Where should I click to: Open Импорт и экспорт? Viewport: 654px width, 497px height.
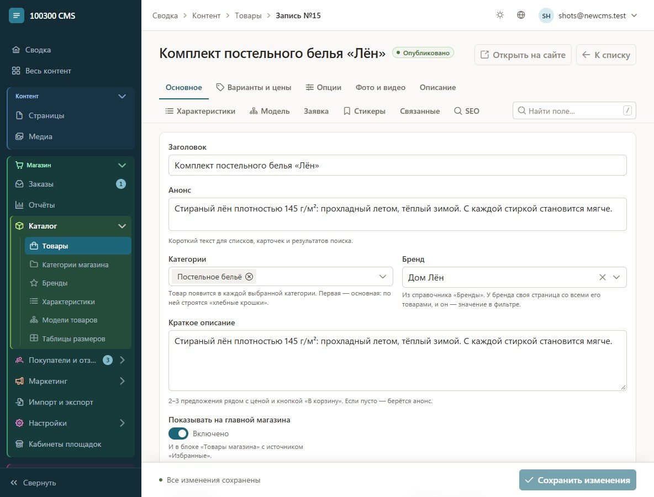point(71,402)
